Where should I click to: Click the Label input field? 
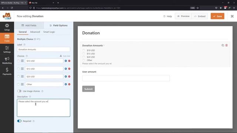(44, 49)
